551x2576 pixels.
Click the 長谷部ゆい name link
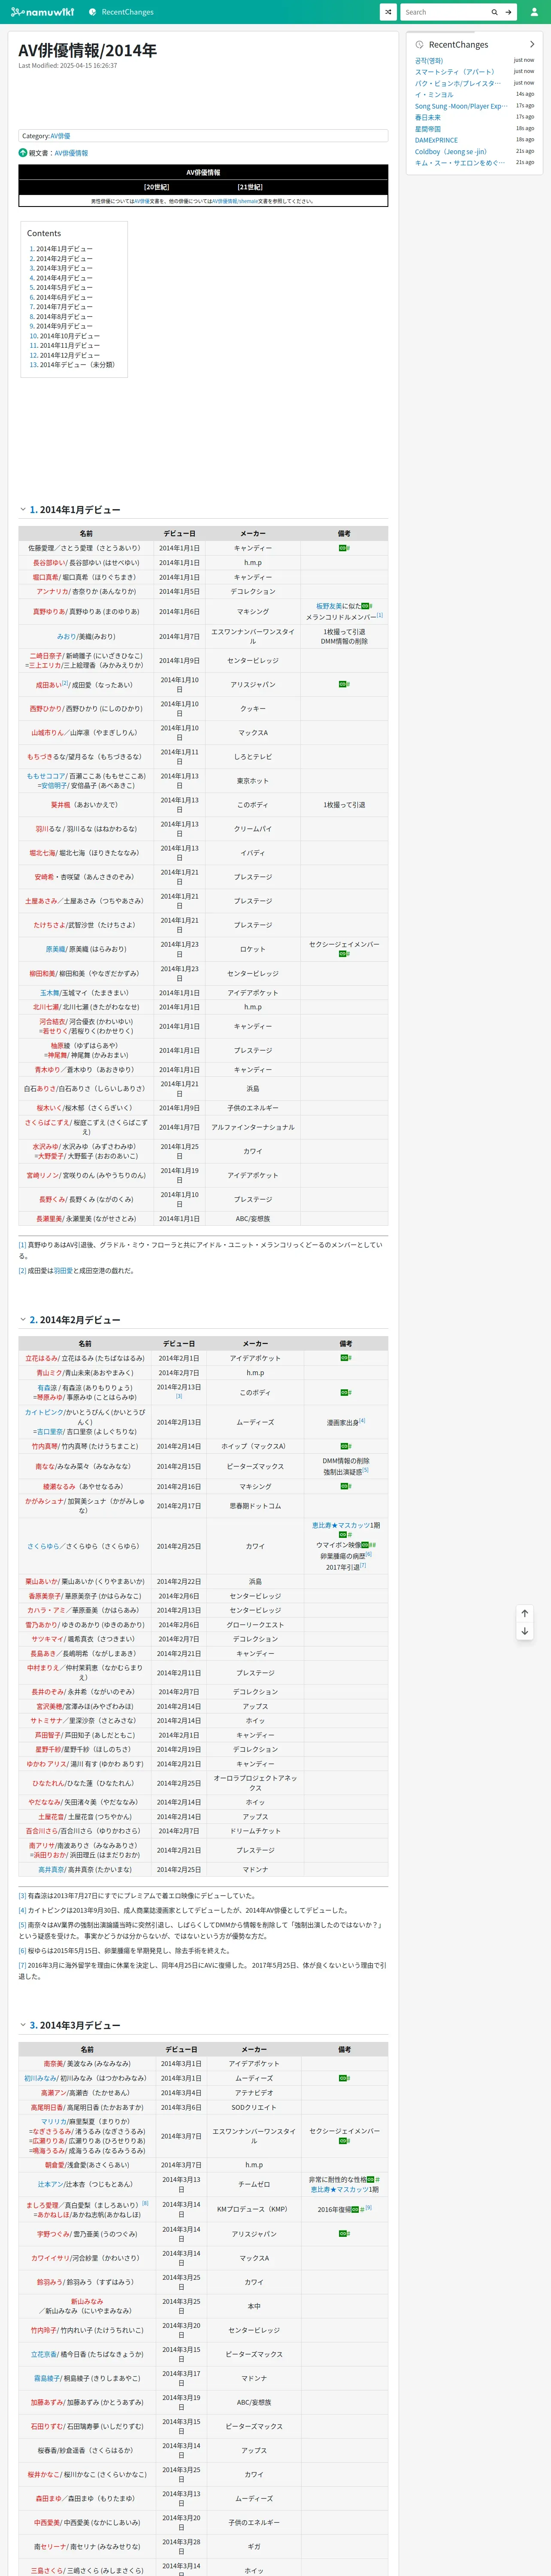tap(49, 563)
